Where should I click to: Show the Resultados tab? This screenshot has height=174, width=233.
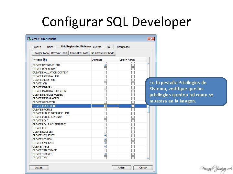click(123, 47)
